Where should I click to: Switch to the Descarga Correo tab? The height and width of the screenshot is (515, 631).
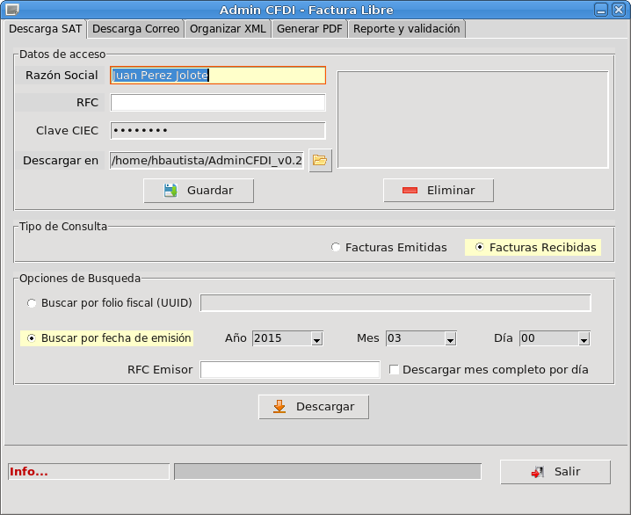135,29
